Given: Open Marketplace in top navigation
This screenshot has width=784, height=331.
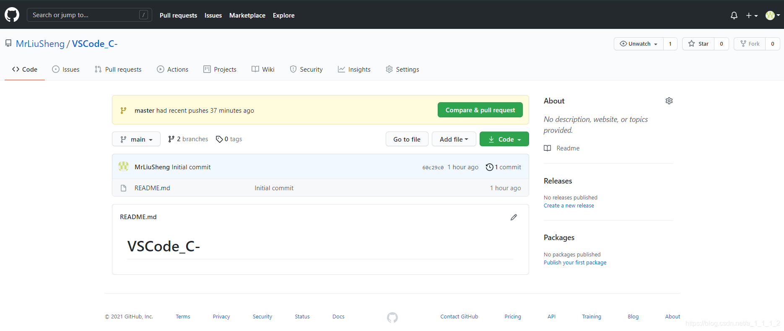Looking at the screenshot, I should [x=247, y=16].
